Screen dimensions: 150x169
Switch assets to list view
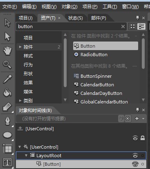click(x=141, y=26)
